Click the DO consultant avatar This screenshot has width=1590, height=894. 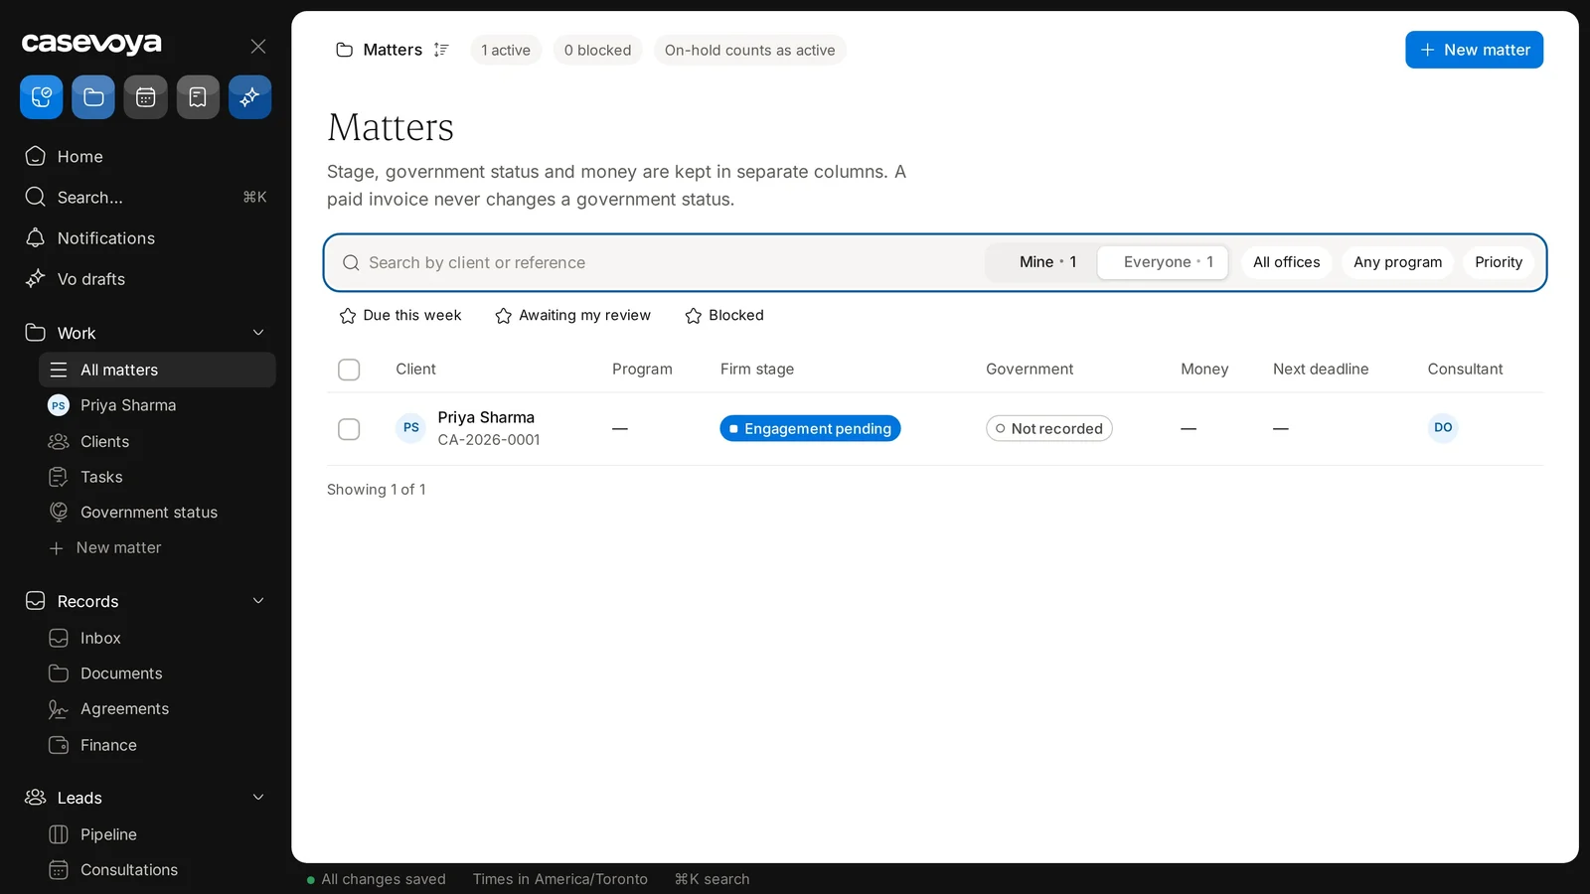point(1443,428)
